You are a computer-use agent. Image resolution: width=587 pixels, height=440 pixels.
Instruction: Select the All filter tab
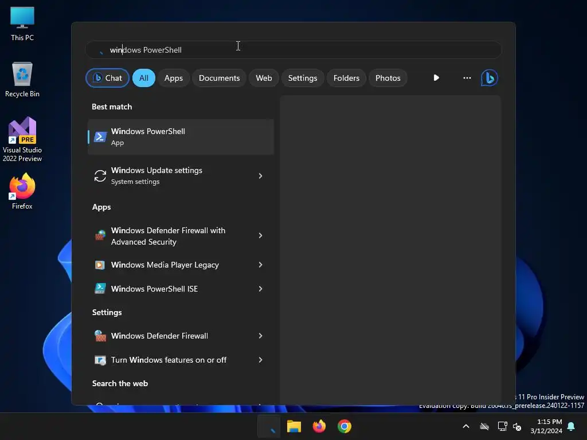(x=144, y=78)
